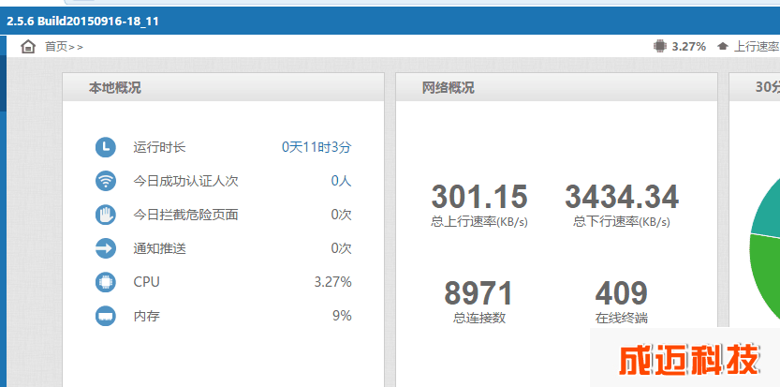Viewport: 780px width, 387px height.
Task: Open the 首页 breadcrumb link
Action: coord(56,47)
